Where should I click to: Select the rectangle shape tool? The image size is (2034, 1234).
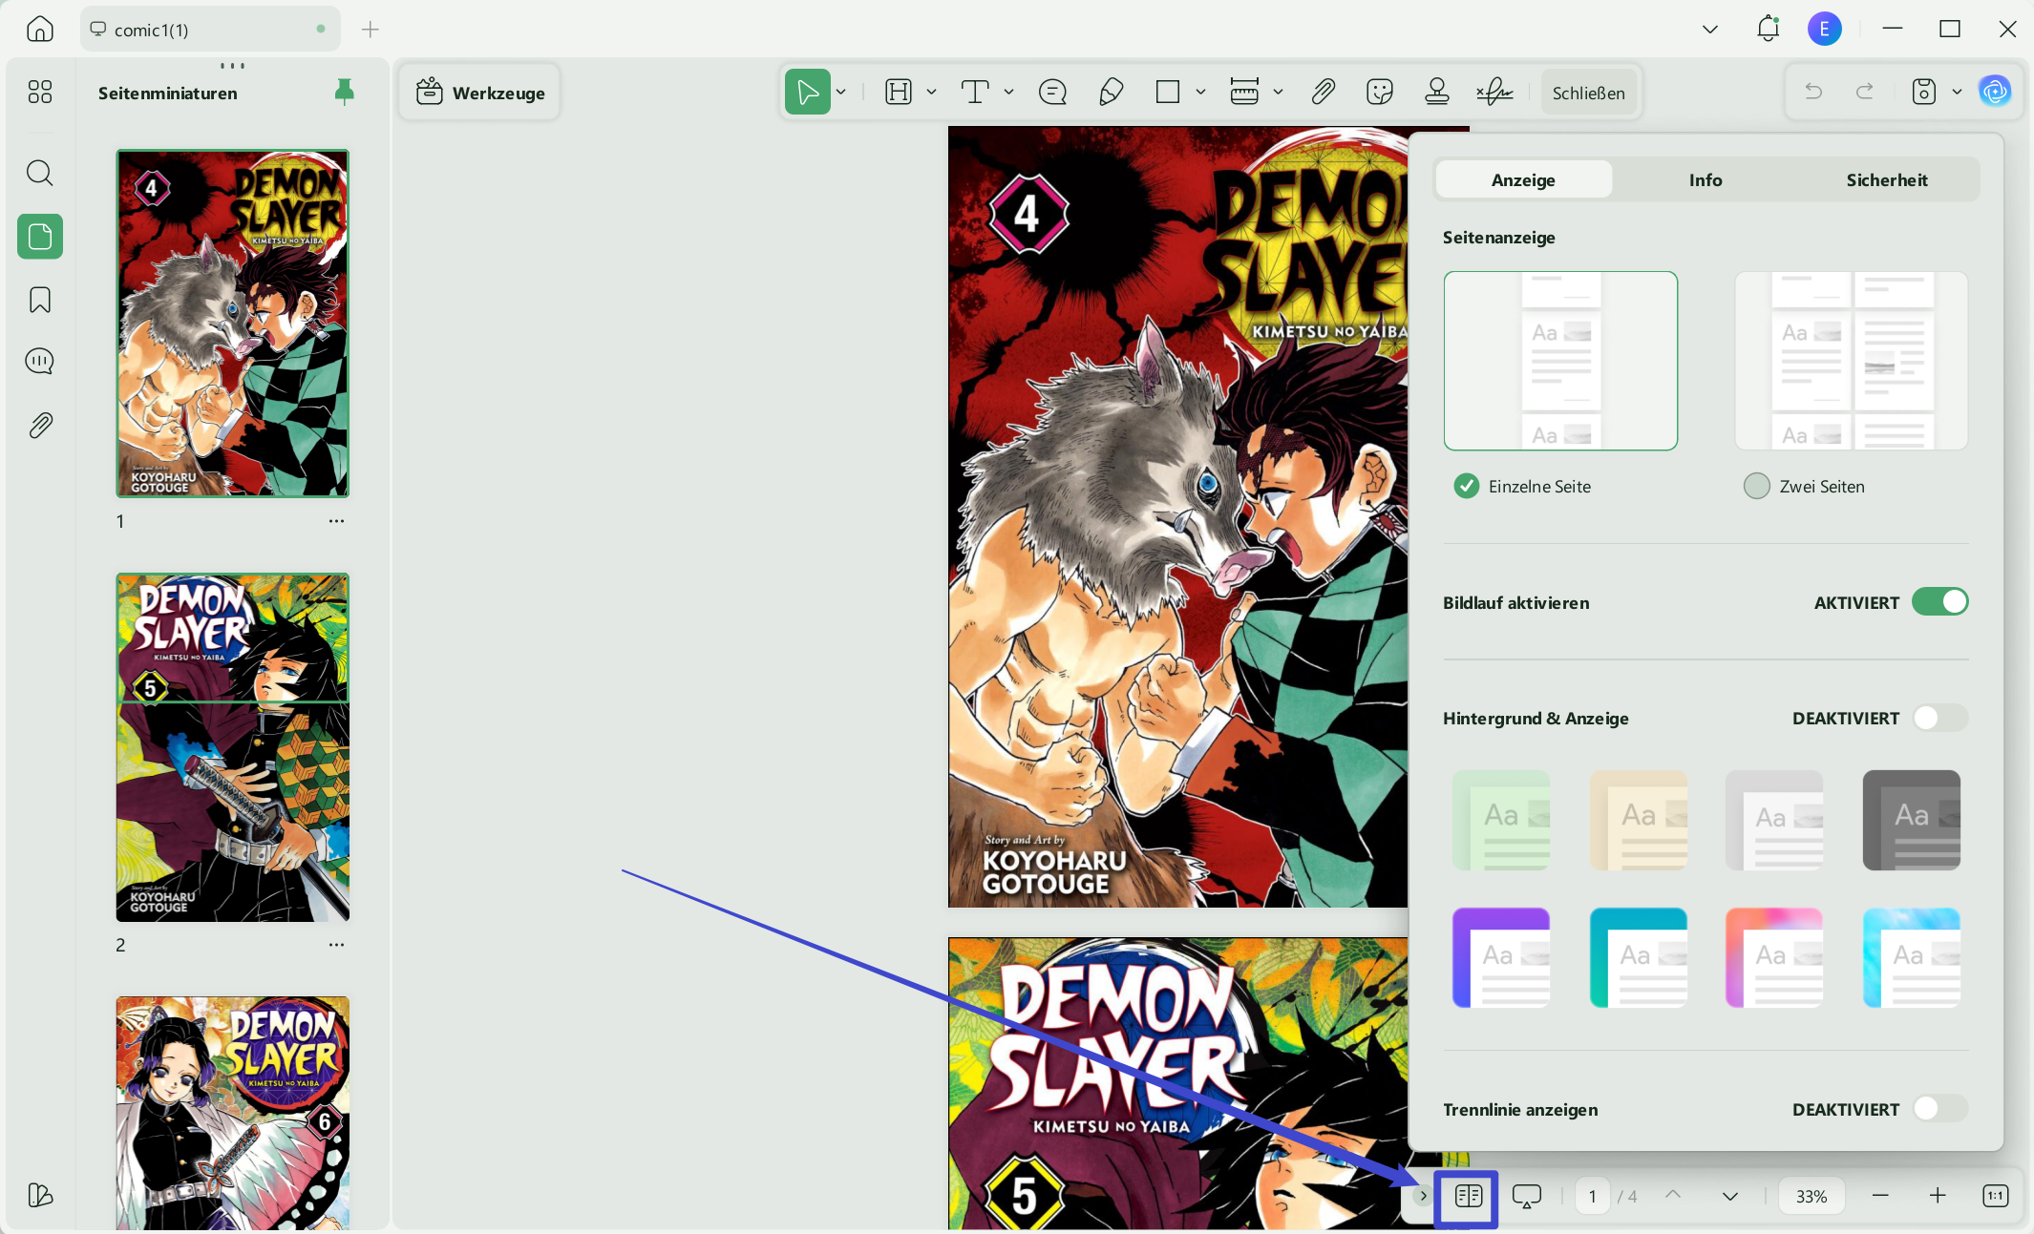pos(1168,92)
